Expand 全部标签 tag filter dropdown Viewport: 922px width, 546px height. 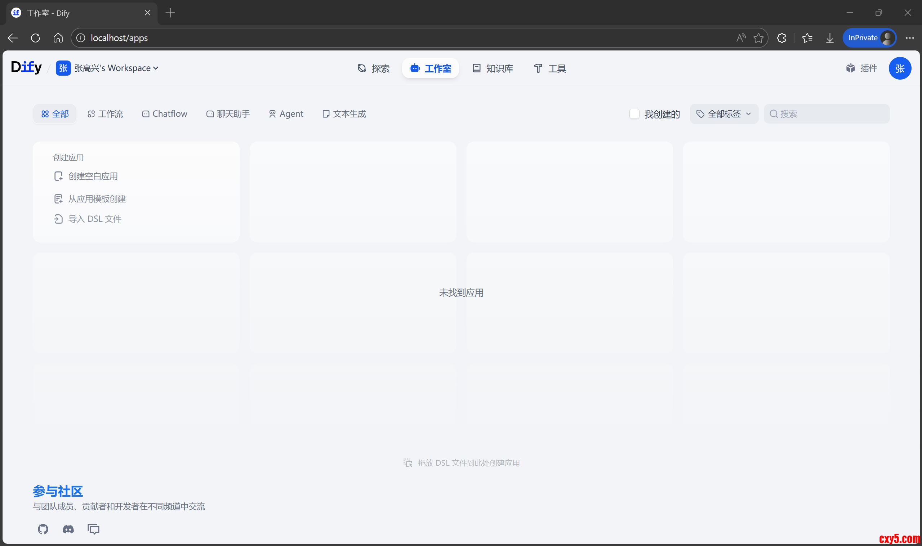pos(723,114)
